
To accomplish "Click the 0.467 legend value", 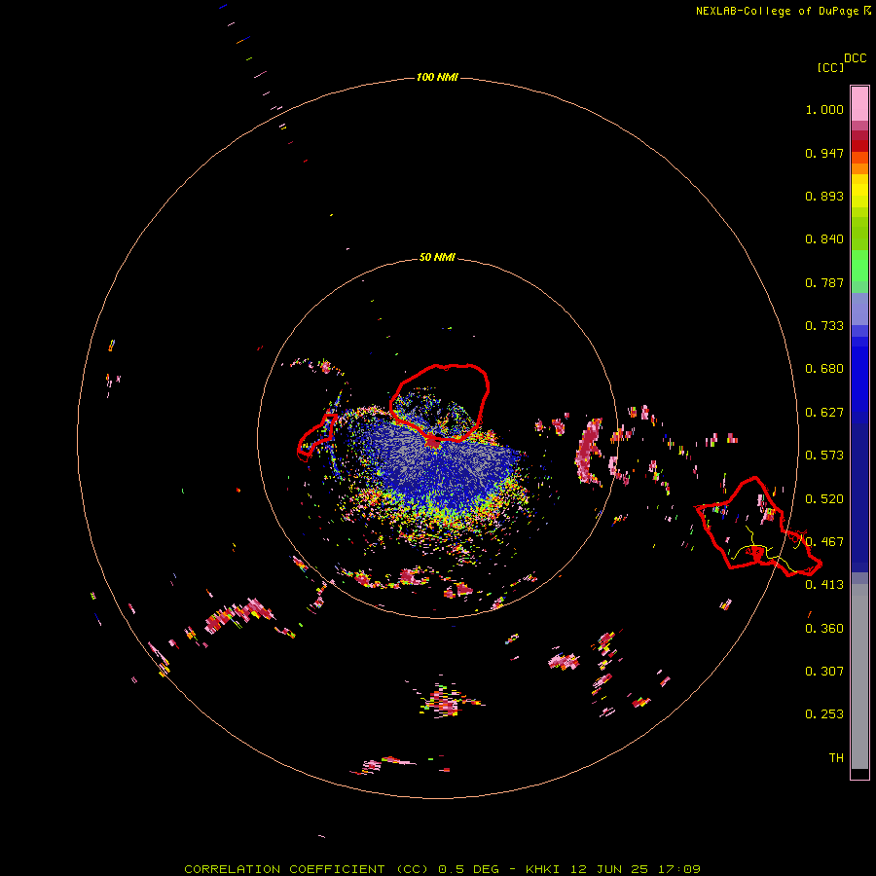I will coord(824,542).
